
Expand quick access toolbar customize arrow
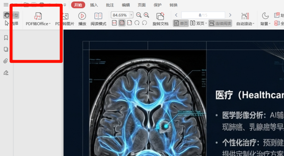(x=65, y=5)
